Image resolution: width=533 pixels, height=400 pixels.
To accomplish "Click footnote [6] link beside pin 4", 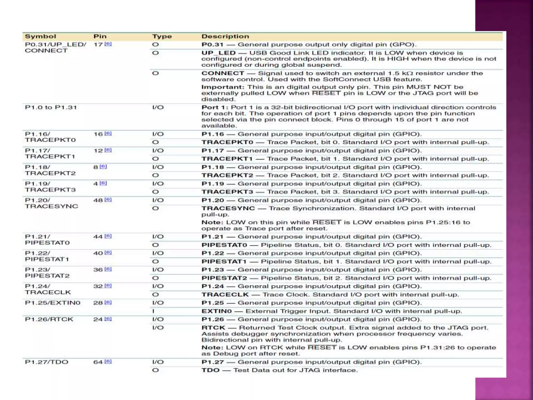I will tap(103, 183).
